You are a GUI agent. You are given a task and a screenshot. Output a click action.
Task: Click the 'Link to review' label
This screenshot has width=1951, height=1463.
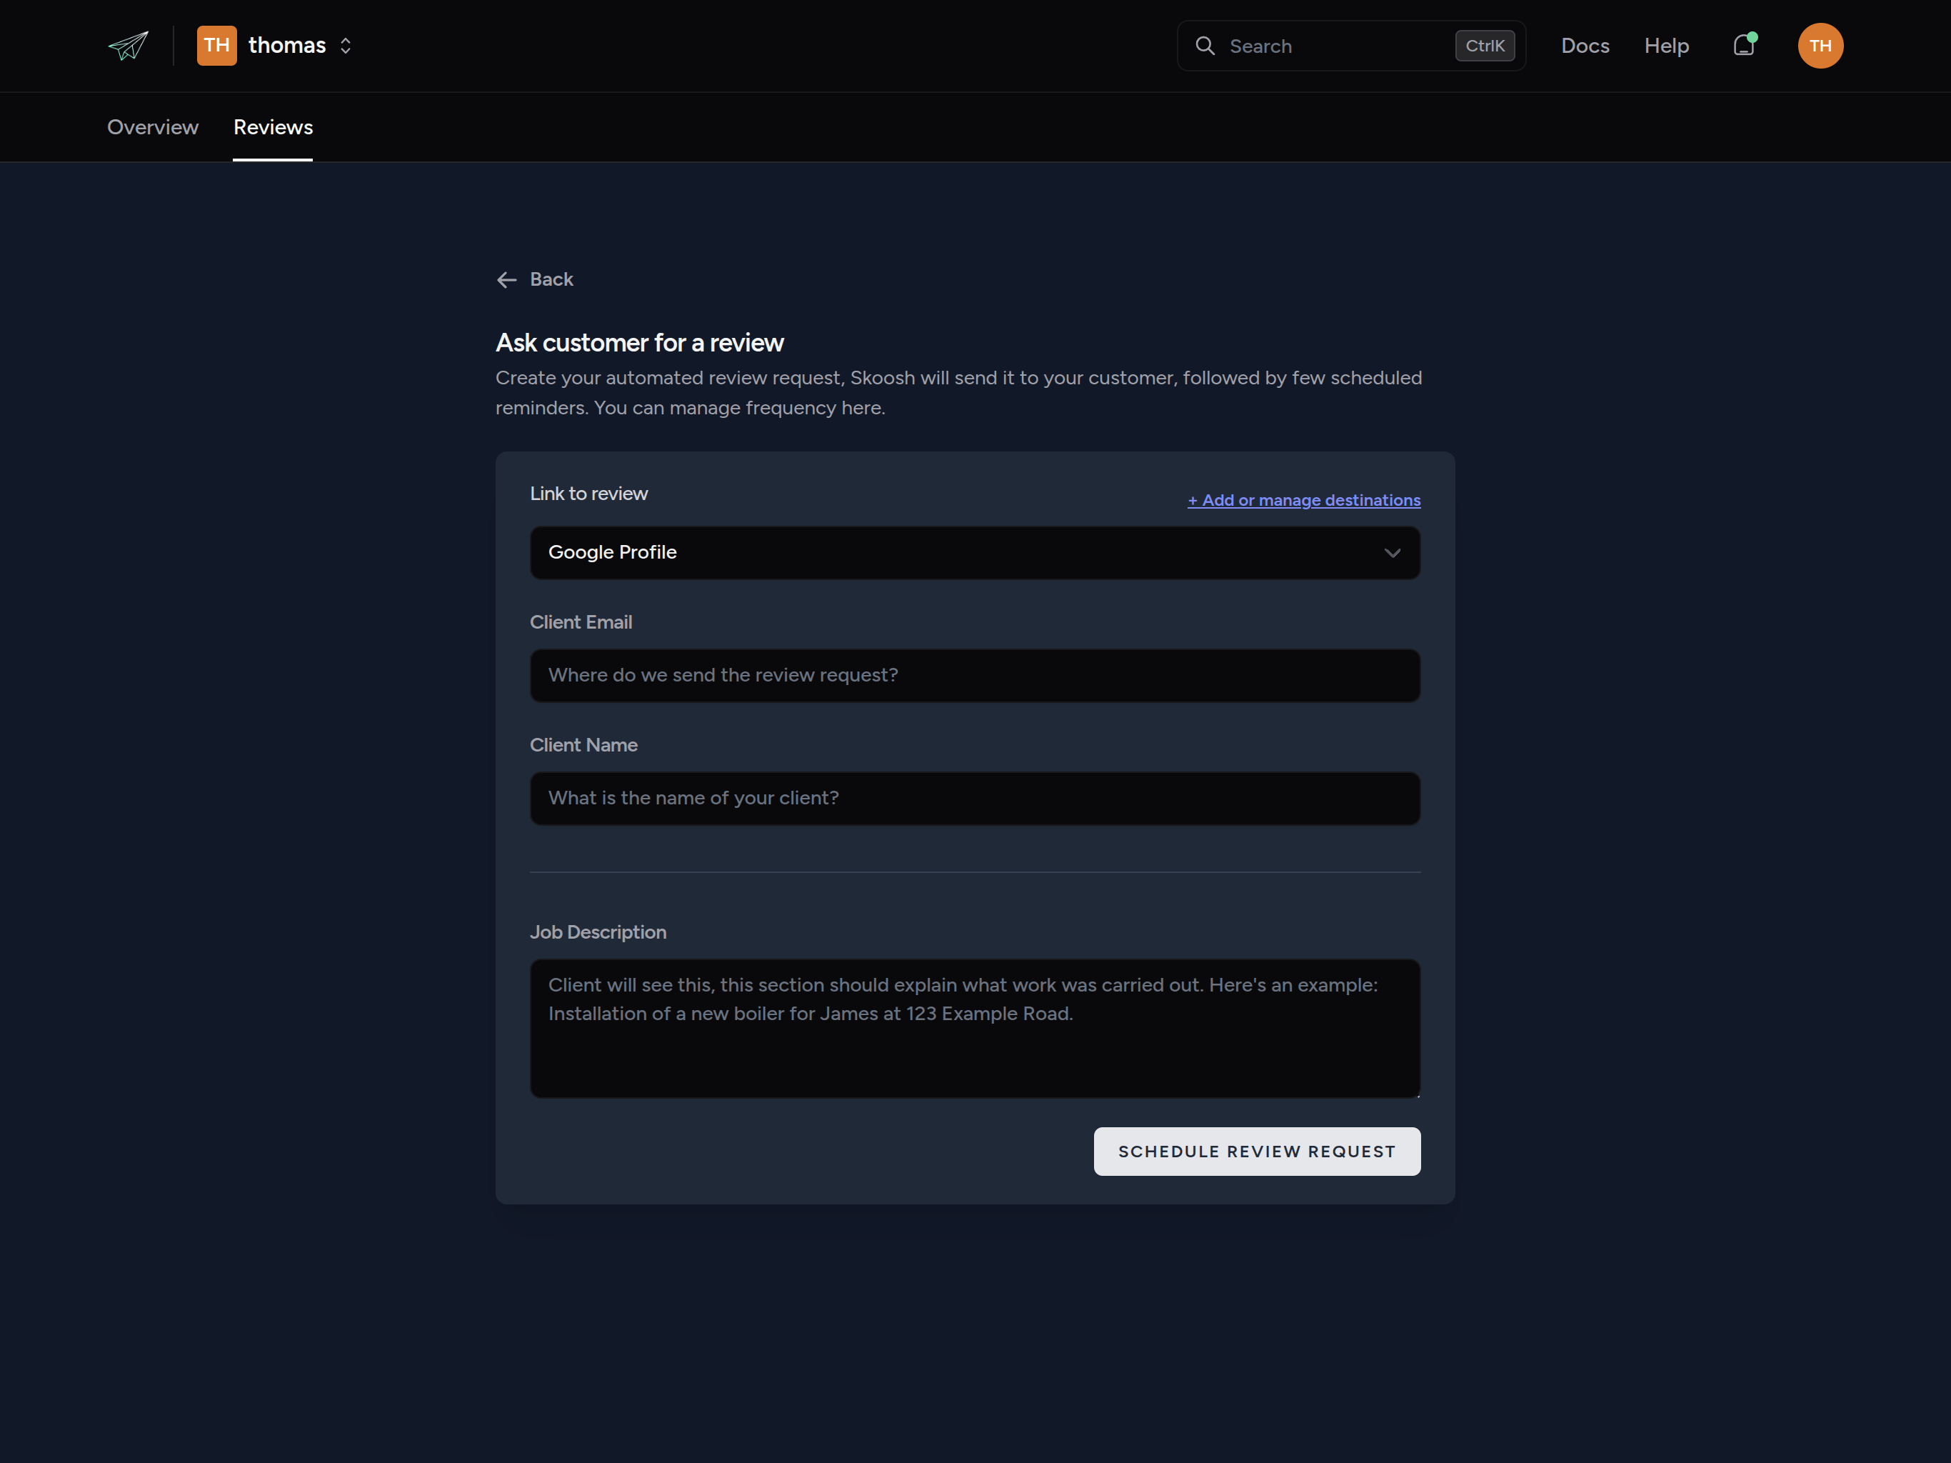pos(588,494)
